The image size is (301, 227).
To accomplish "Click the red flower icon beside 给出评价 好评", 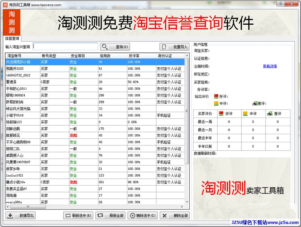I will [216, 96].
